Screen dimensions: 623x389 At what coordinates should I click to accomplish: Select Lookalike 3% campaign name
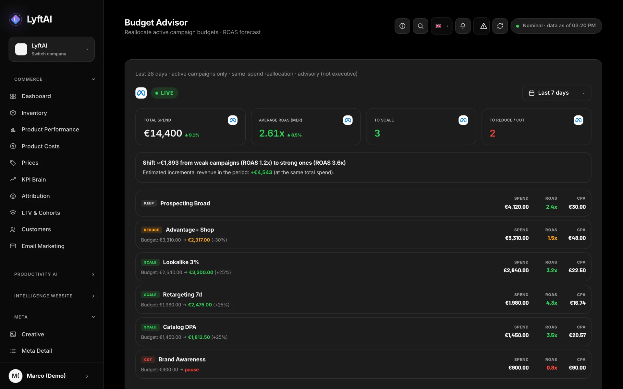(x=181, y=262)
